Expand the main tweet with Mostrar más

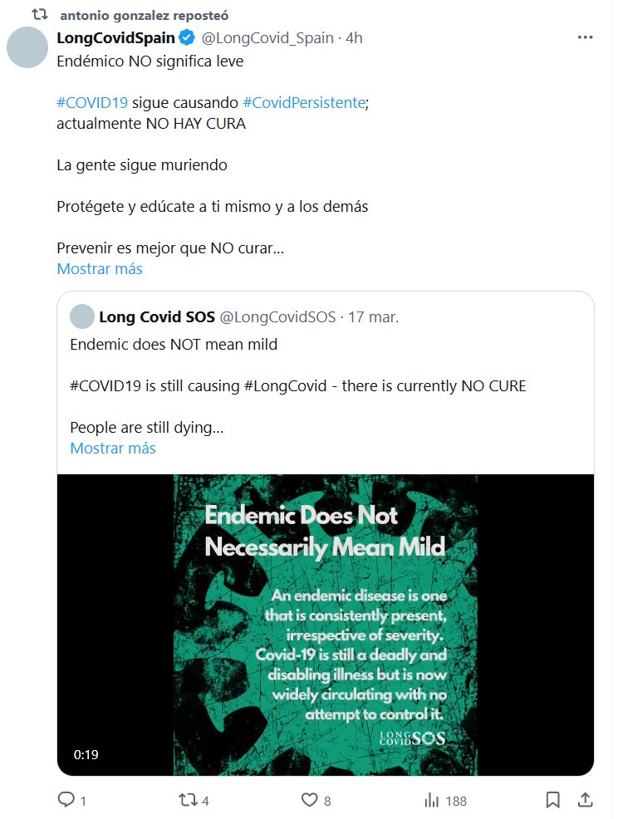click(100, 268)
